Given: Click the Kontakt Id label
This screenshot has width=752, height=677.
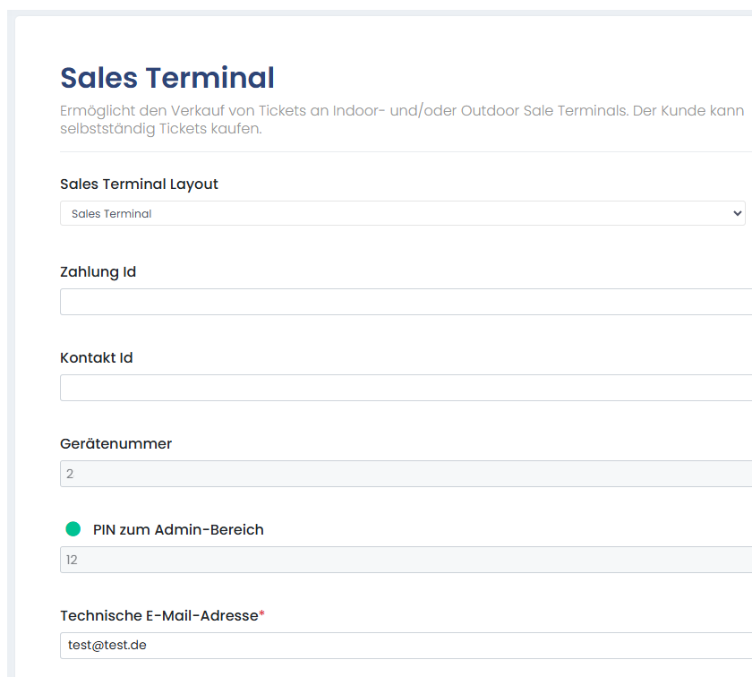Looking at the screenshot, I should [96, 357].
